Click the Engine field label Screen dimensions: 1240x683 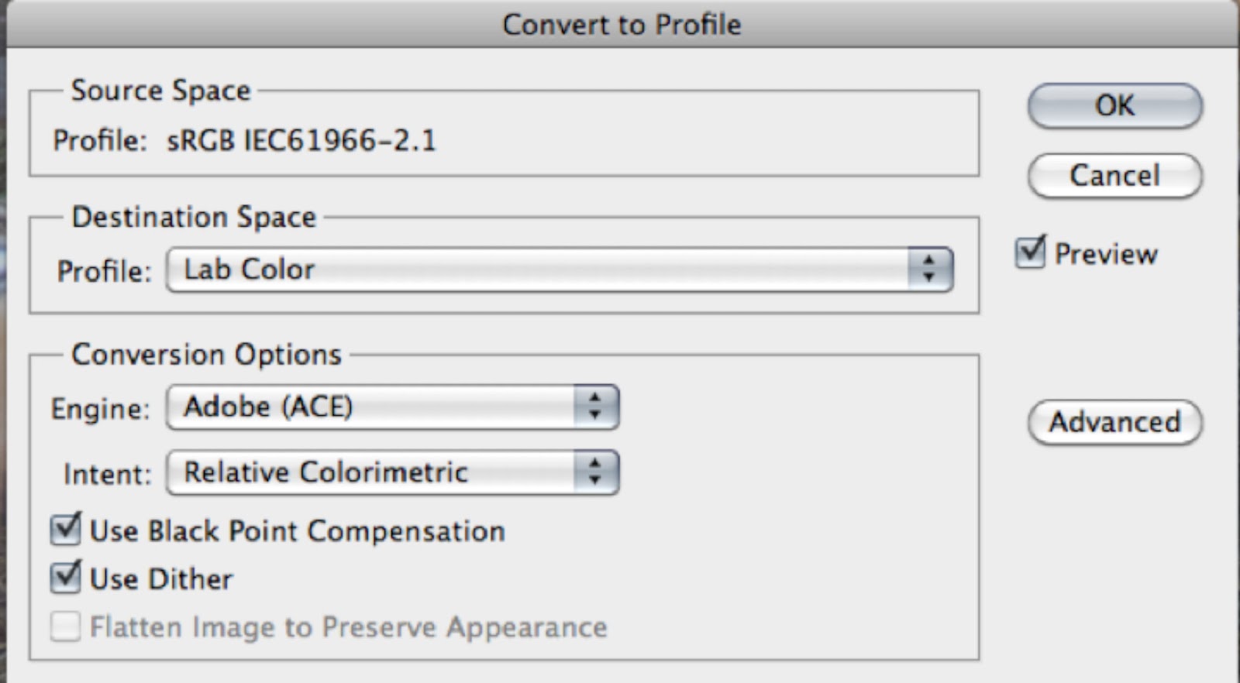click(x=100, y=409)
